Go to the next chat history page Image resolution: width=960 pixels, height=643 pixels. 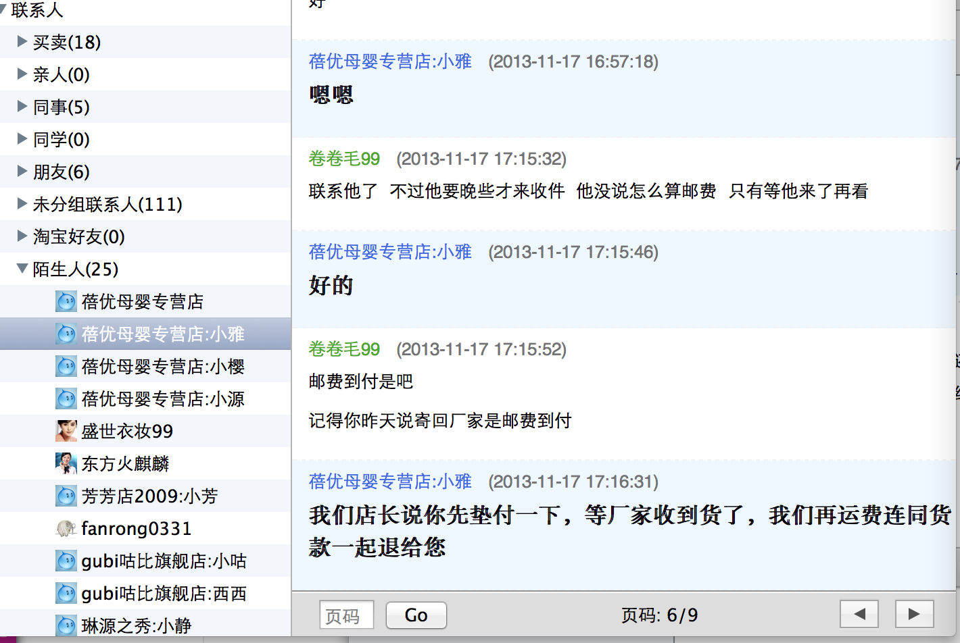pos(914,614)
